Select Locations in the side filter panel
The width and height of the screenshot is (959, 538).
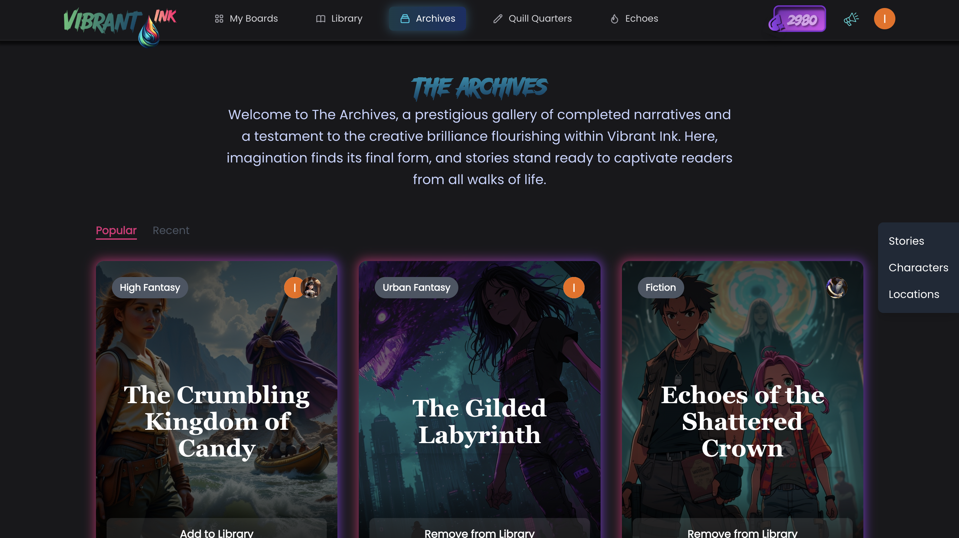pyautogui.click(x=914, y=294)
